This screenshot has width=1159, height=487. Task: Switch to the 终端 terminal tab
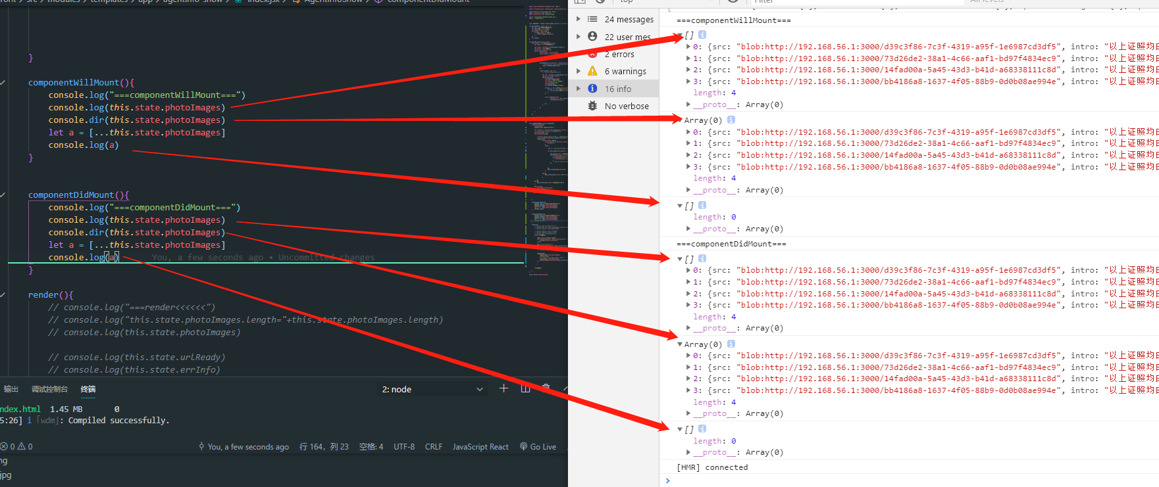coord(88,389)
